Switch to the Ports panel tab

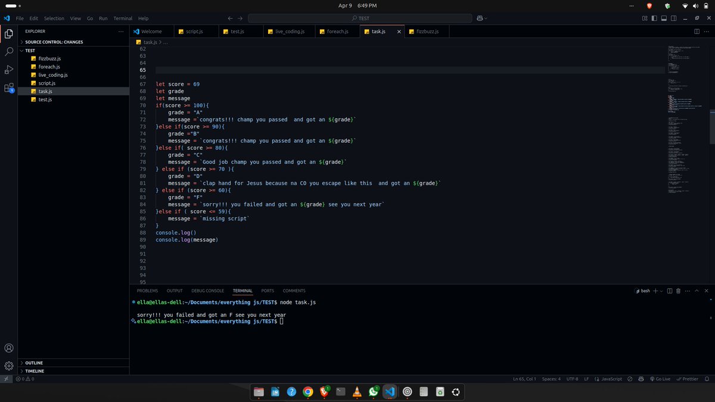(268, 291)
